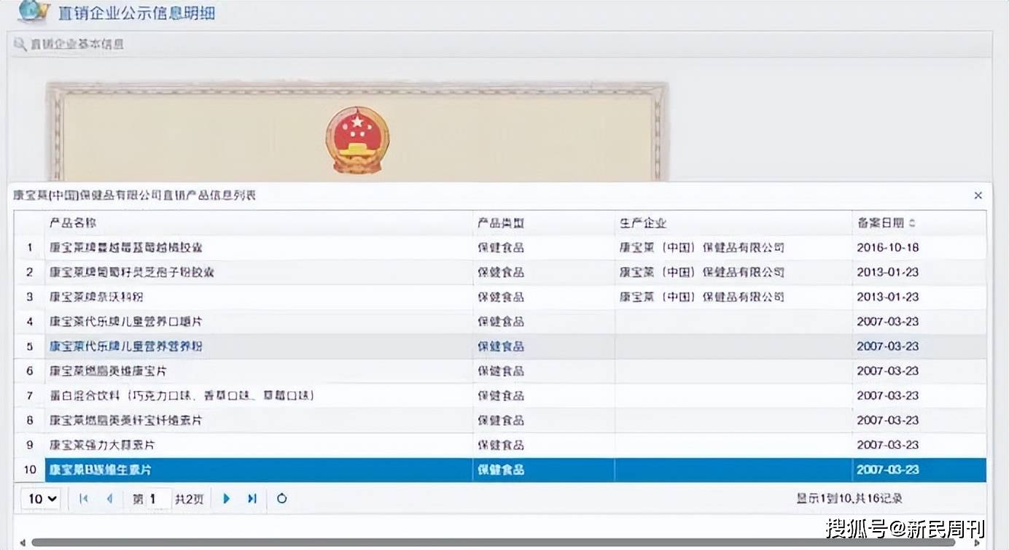The width and height of the screenshot is (1009, 550).
Task: Go to the next page of records
Action: click(x=227, y=499)
